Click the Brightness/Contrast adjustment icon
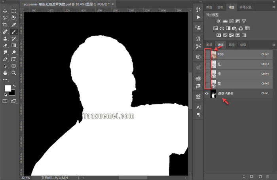 (218, 21)
